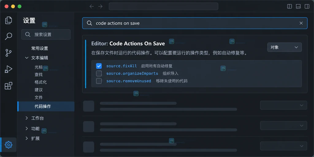Click the 移除未使用的代码 description

pyautogui.click(x=172, y=81)
